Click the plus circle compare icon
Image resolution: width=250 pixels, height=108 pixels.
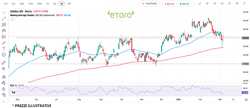click(229, 3)
